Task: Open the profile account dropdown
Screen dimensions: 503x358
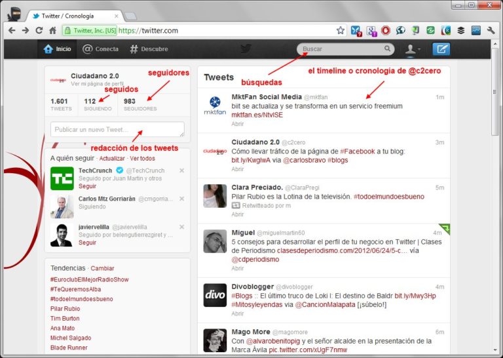Action: point(412,49)
